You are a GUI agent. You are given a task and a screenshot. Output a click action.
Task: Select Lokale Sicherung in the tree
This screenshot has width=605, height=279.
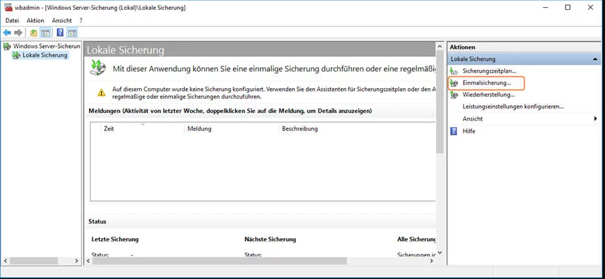click(45, 55)
